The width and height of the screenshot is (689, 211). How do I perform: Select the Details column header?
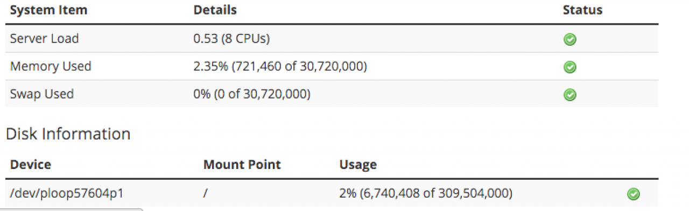coord(215,10)
